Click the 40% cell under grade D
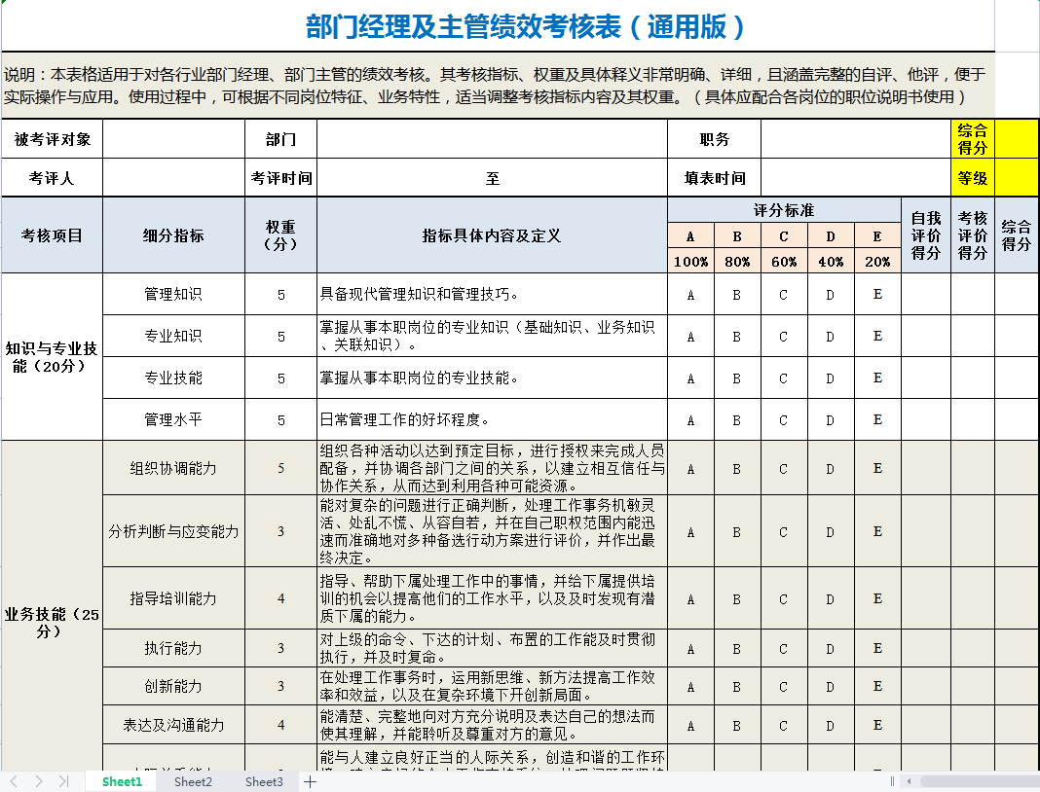 click(831, 261)
